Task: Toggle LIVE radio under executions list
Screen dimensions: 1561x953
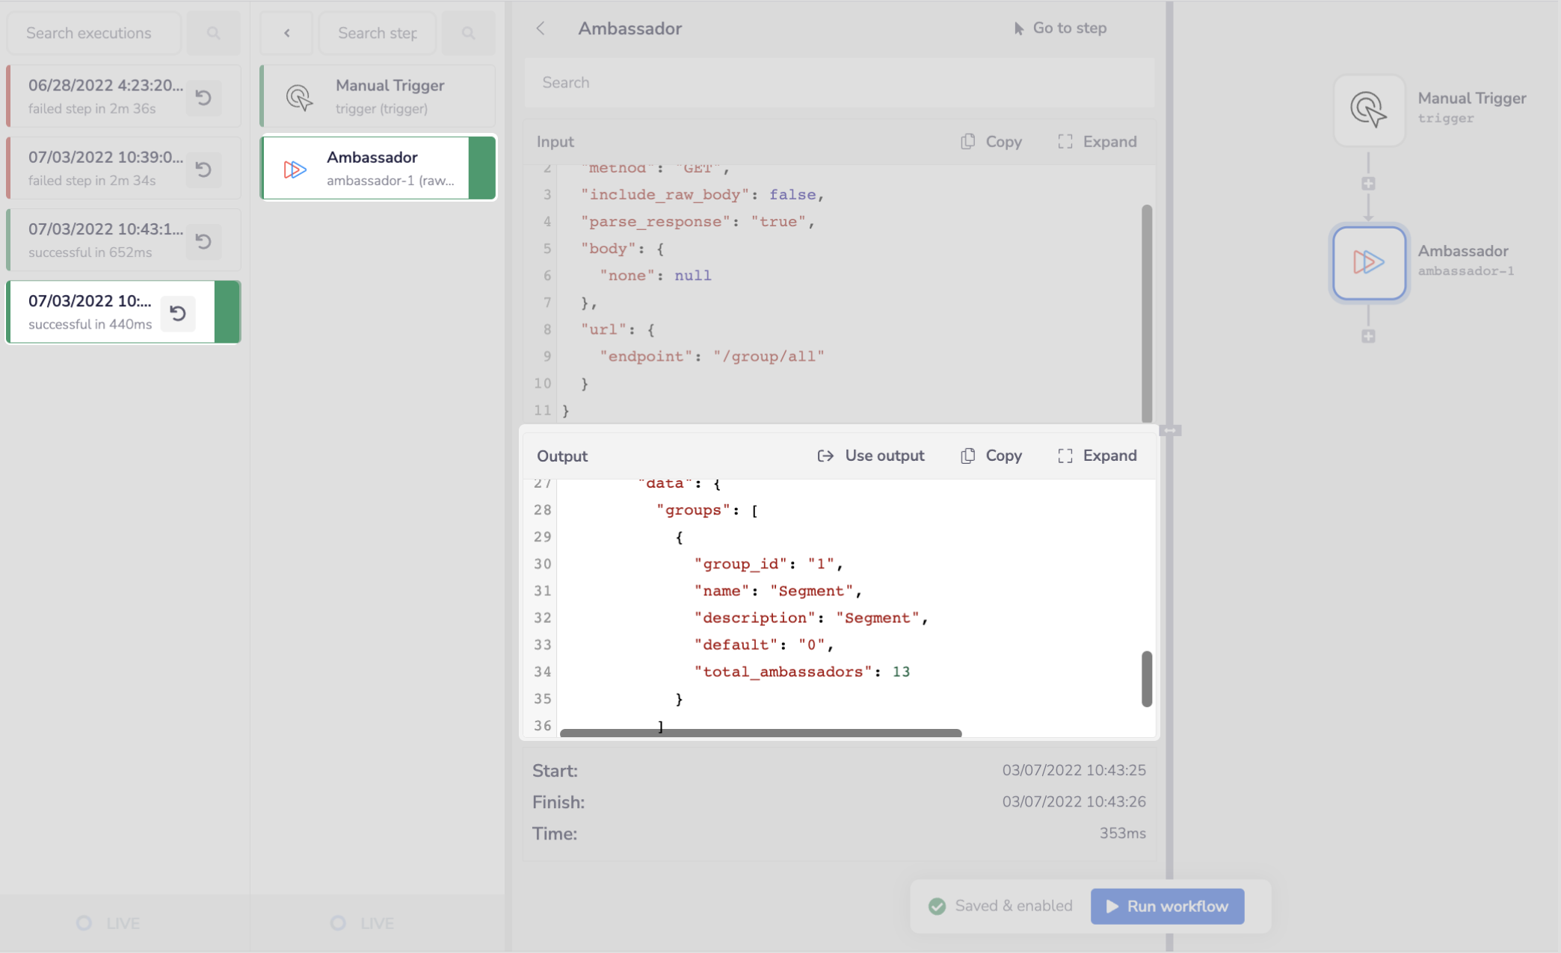Action: 84,923
